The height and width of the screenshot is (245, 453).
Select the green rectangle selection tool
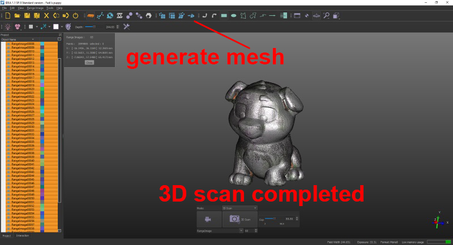click(x=224, y=16)
